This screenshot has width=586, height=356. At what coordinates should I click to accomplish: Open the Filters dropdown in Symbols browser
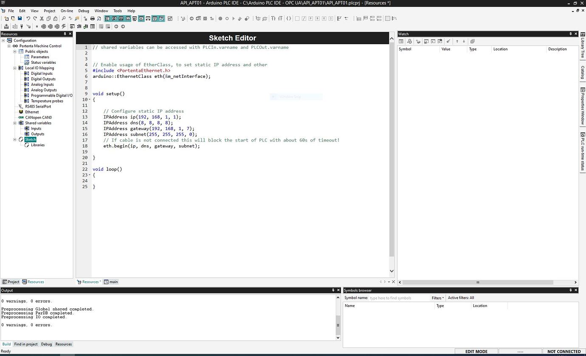(x=438, y=298)
